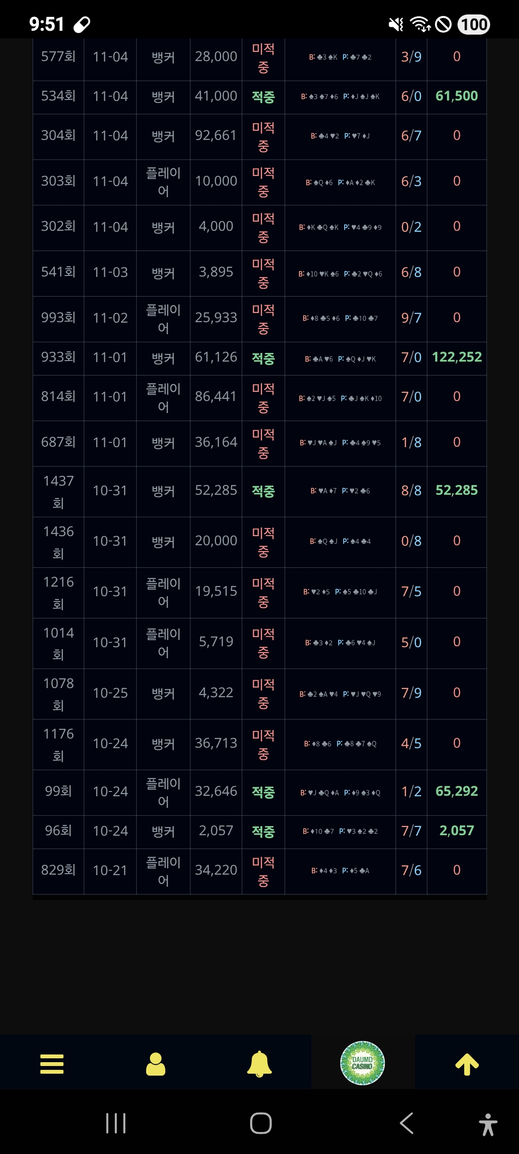Open Android recent apps button
This screenshot has height=1154, width=519.
click(116, 1123)
